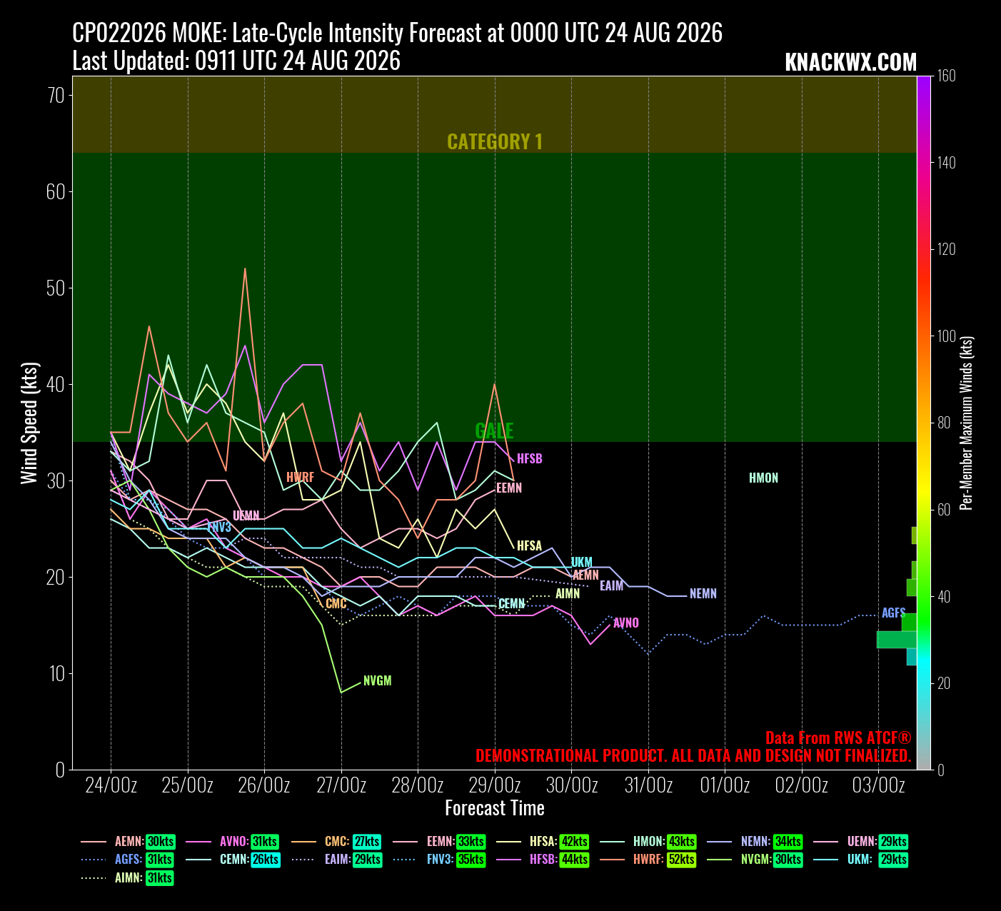1001x911 pixels.
Task: Select the AVNO line label inside the plot
Action: coord(626,623)
